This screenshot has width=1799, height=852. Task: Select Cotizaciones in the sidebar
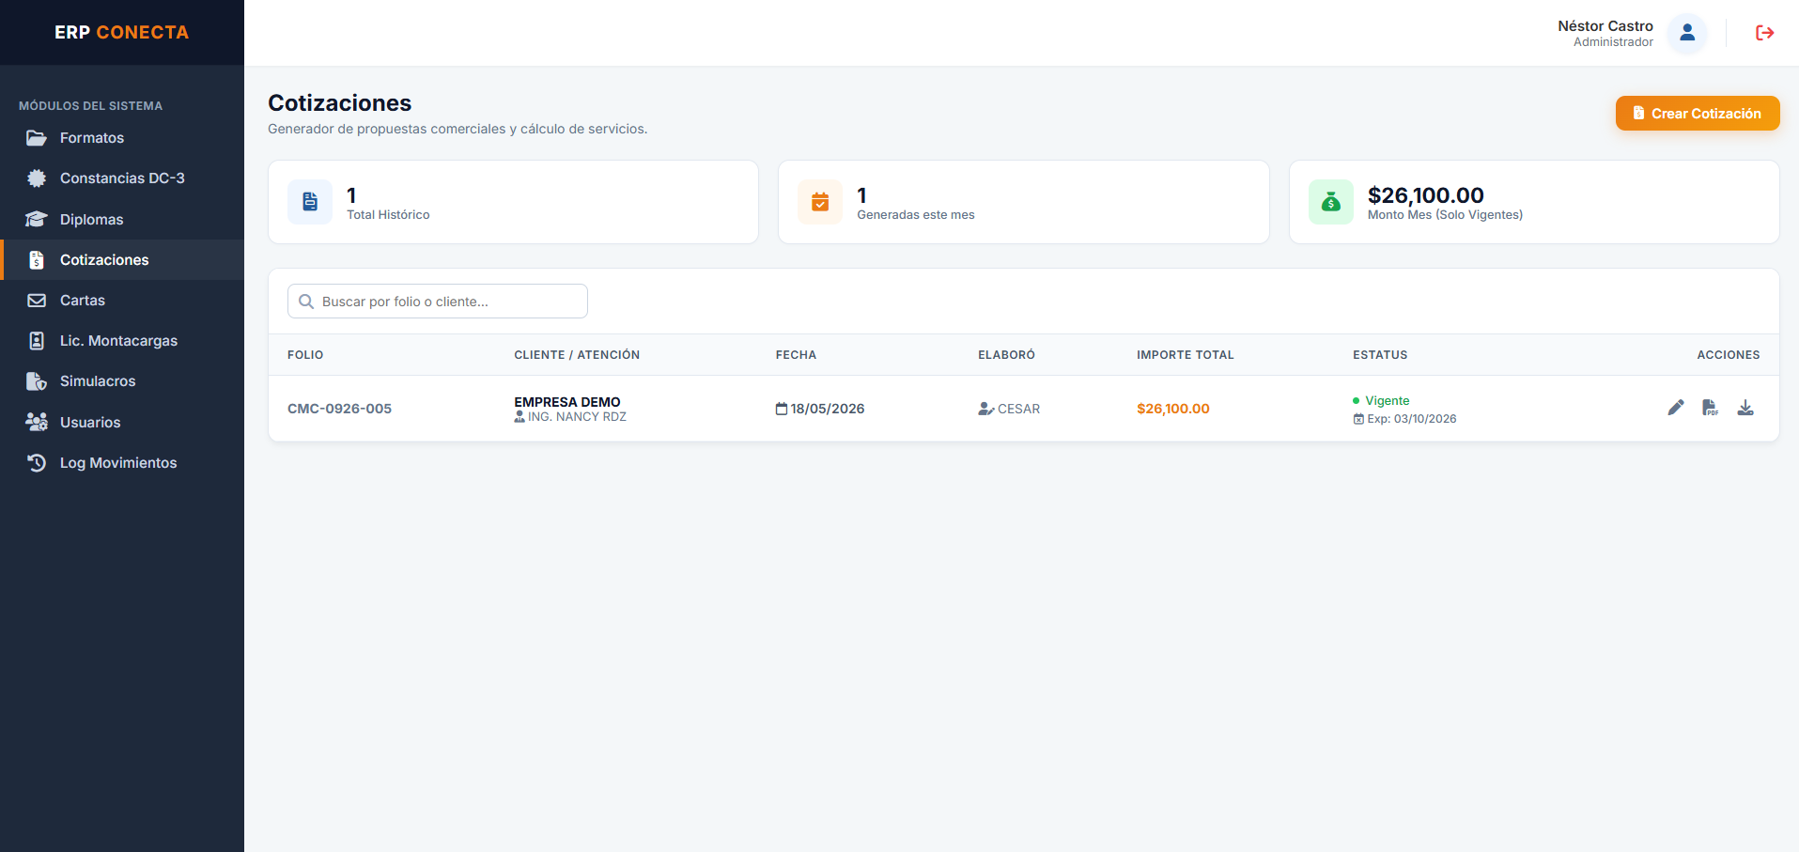[x=122, y=259]
